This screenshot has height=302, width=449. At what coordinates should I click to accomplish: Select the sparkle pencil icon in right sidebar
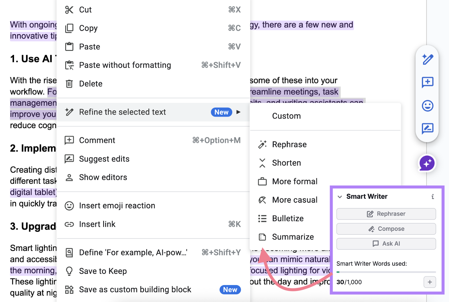427,59
